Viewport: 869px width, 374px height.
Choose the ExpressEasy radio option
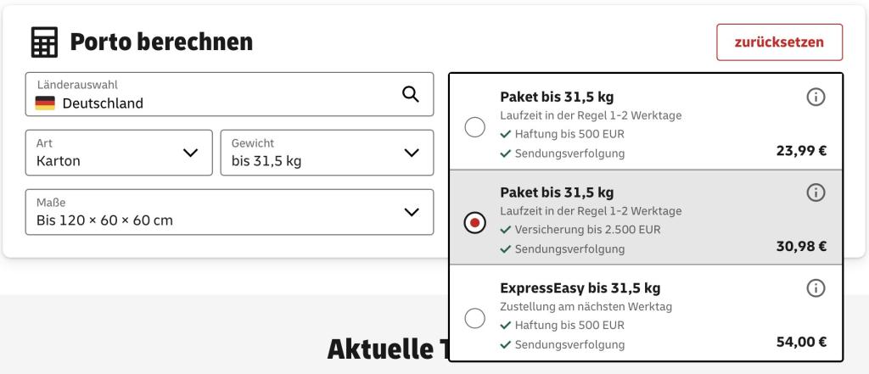[475, 319]
